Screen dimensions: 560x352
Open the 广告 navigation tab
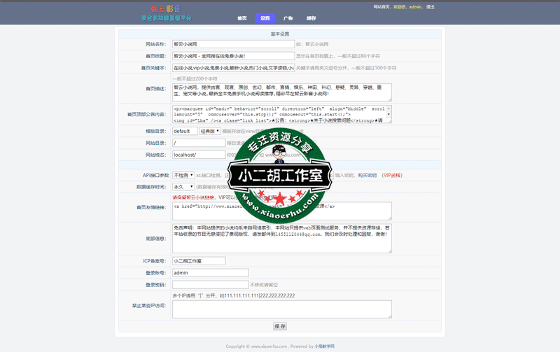click(288, 18)
